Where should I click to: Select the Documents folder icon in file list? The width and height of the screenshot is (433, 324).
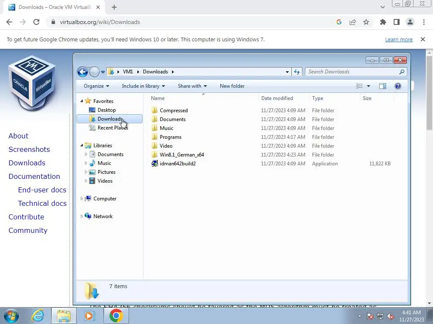point(154,119)
